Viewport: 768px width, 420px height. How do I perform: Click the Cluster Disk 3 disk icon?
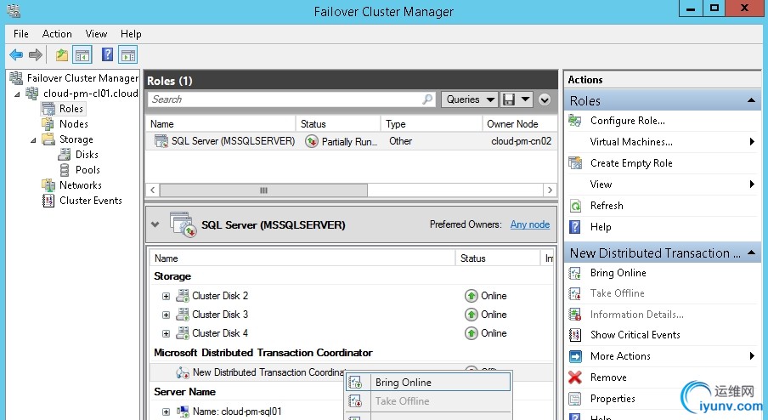(x=183, y=314)
